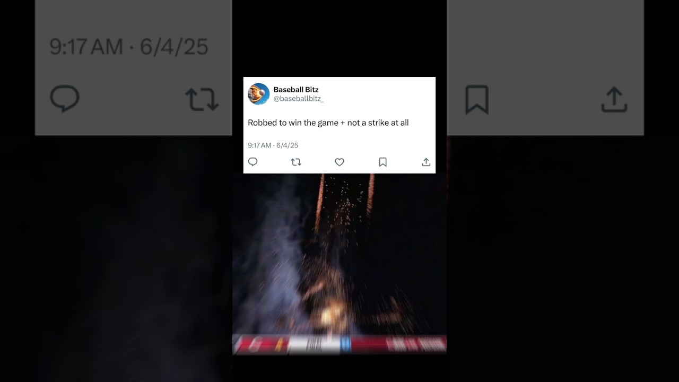
Task: Click the large blurred bookmark icon in background
Action: 477,100
